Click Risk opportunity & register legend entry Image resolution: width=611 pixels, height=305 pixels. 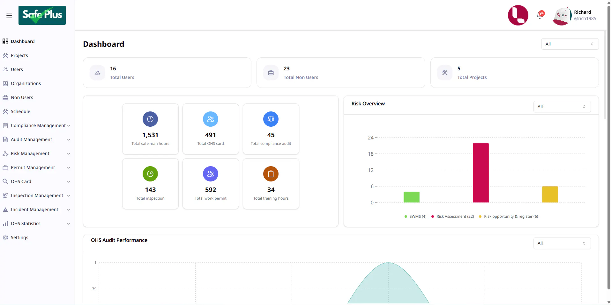(x=508, y=216)
